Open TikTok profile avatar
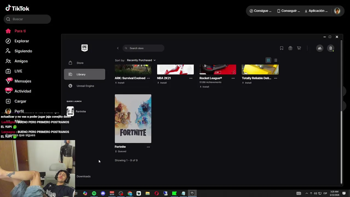The image size is (350, 197). 337,11
